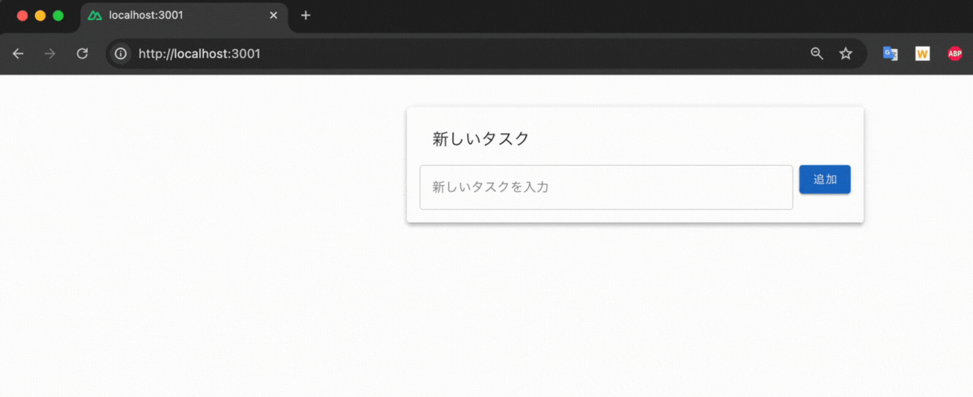Open the yellow W extension icon
The height and width of the screenshot is (397, 973).
point(922,54)
